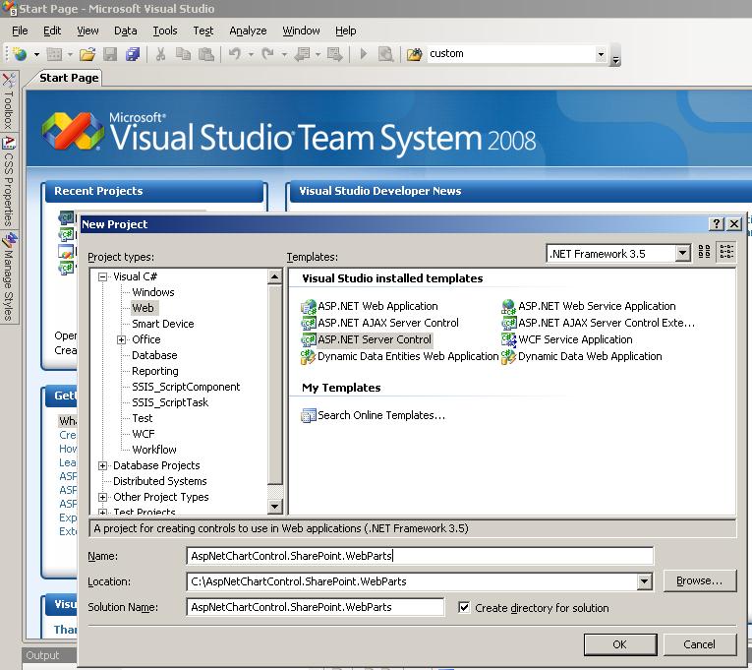The width and height of the screenshot is (752, 670).
Task: Select the SSIS_ScriptTask project type
Action: pos(170,402)
